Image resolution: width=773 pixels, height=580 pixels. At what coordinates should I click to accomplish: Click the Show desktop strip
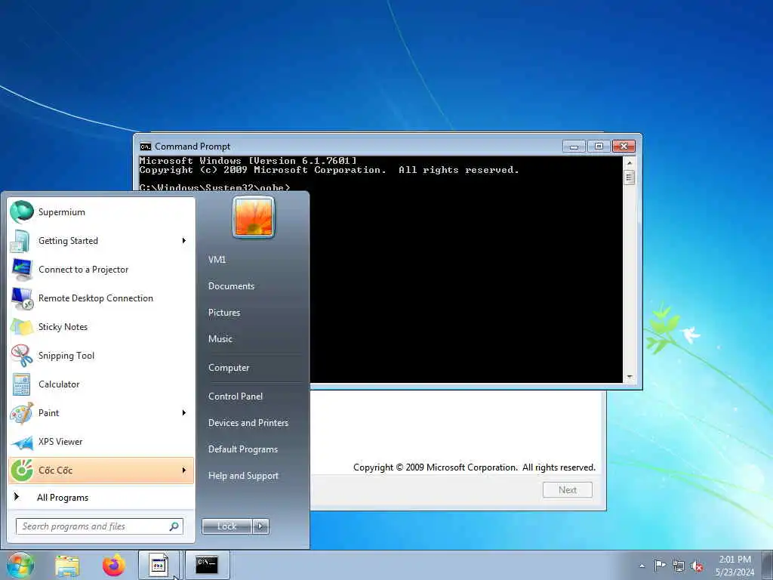(x=768, y=565)
